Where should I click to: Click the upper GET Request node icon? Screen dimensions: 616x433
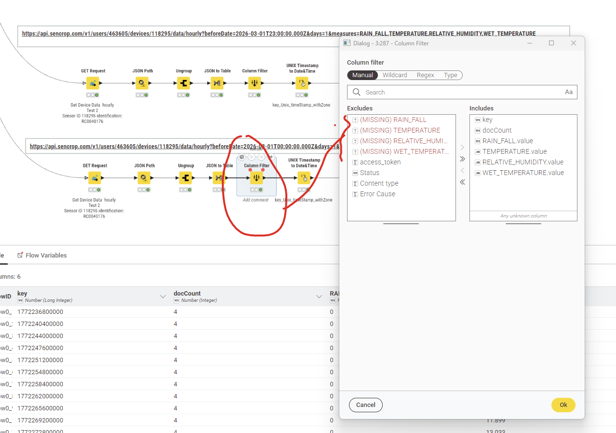[x=93, y=83]
